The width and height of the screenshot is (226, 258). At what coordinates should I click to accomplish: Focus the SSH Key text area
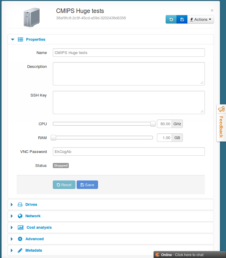[x=129, y=102]
